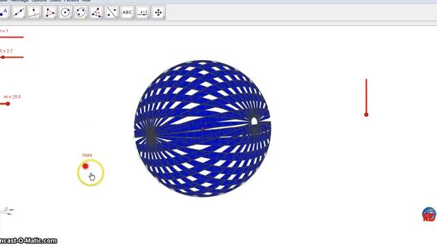Select the Slider a=2 tool
Viewport: 437px width, 246px height.
[x=143, y=12]
